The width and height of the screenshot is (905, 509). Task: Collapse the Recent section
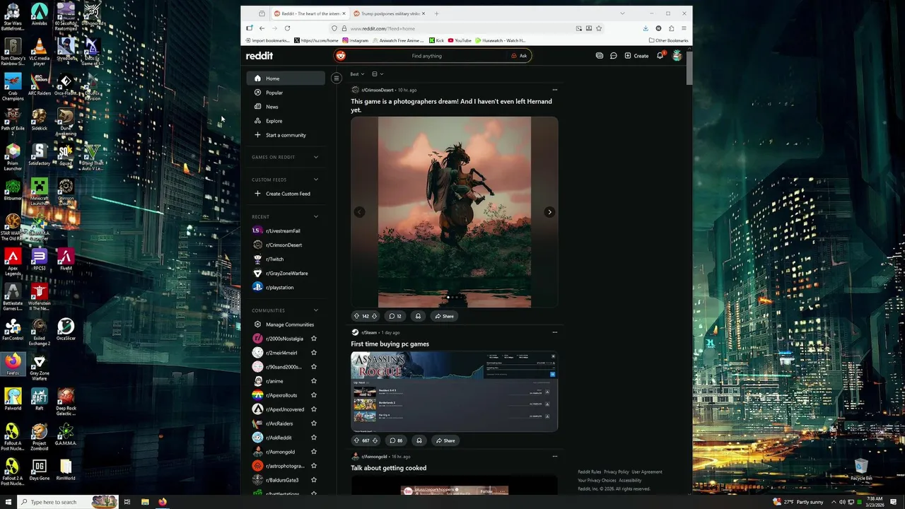pos(315,216)
